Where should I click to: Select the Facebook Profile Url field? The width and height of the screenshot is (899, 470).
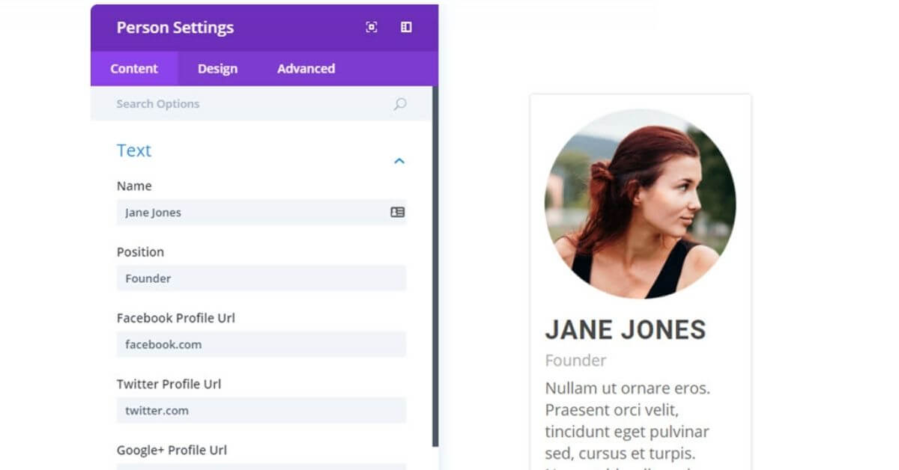point(261,344)
